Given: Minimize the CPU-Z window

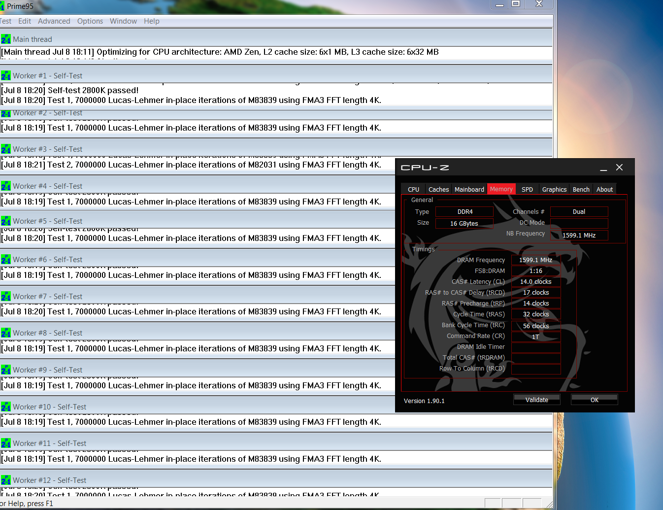Looking at the screenshot, I should pyautogui.click(x=603, y=168).
